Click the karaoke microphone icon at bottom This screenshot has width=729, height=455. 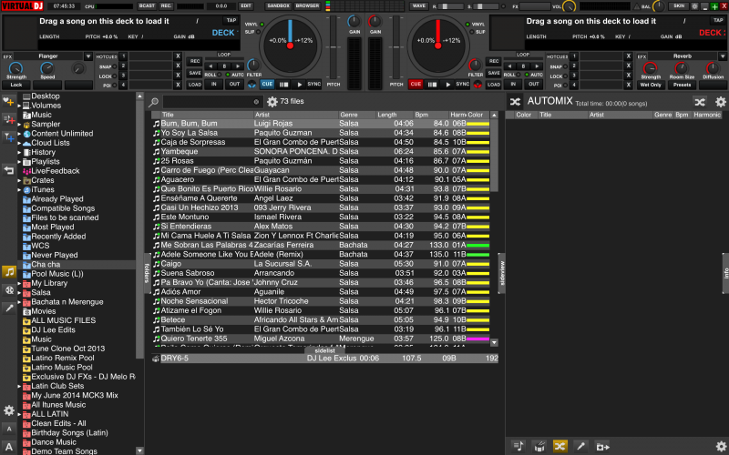click(x=580, y=446)
